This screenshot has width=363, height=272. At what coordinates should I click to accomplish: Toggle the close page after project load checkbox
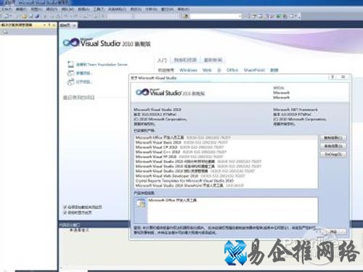(x=65, y=207)
